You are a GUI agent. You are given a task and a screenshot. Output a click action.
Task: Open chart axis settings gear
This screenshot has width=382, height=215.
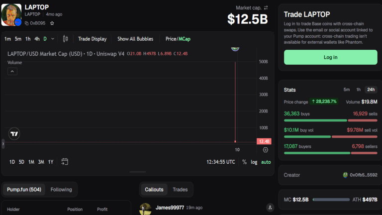265,150
